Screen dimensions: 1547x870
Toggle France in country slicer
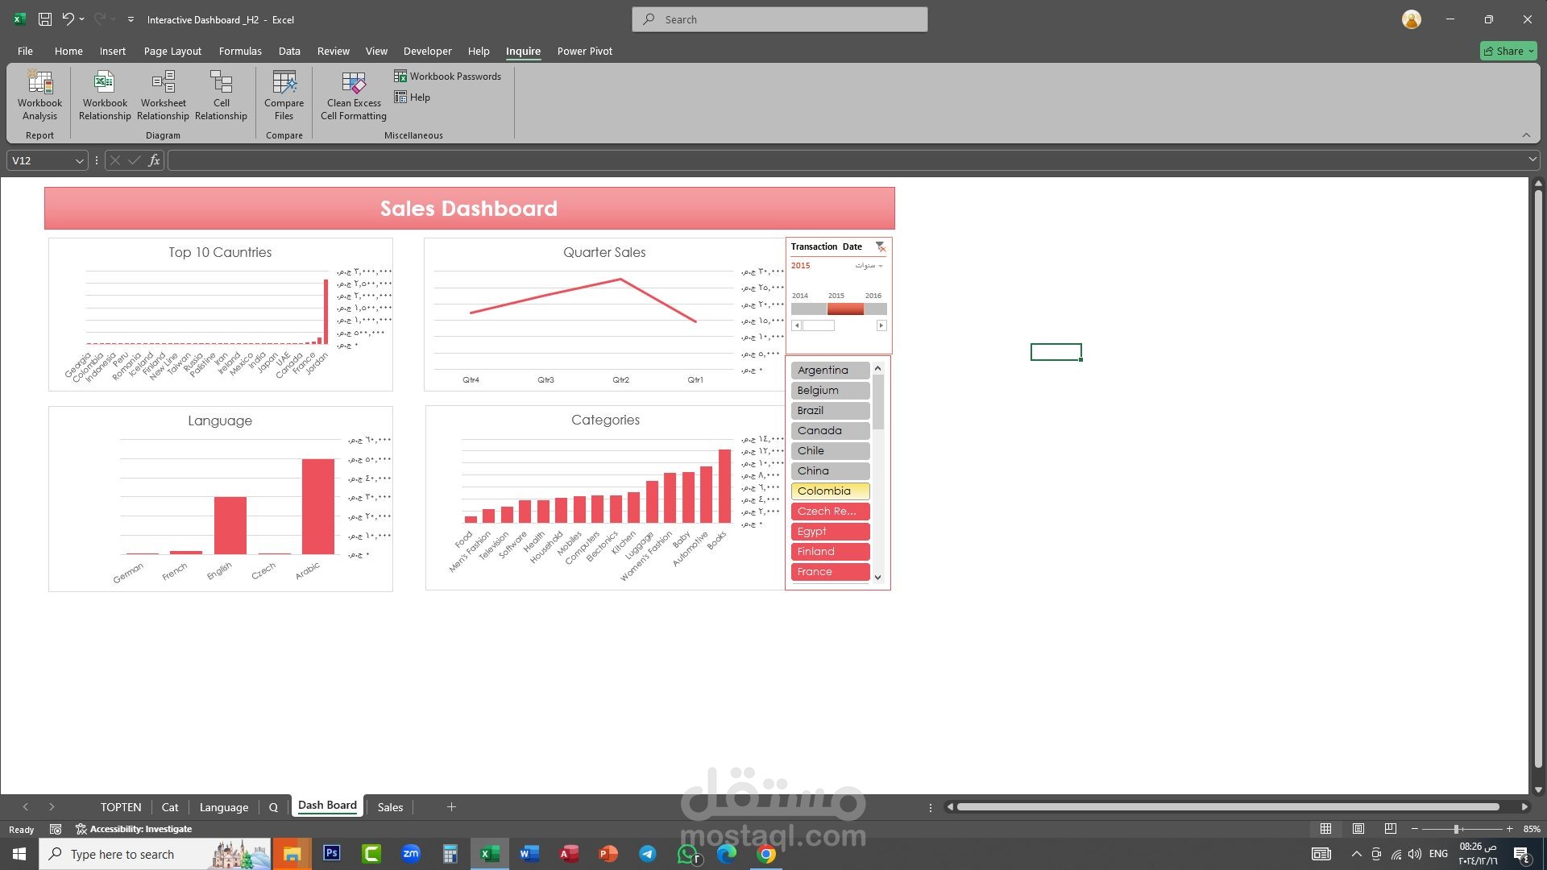830,572
